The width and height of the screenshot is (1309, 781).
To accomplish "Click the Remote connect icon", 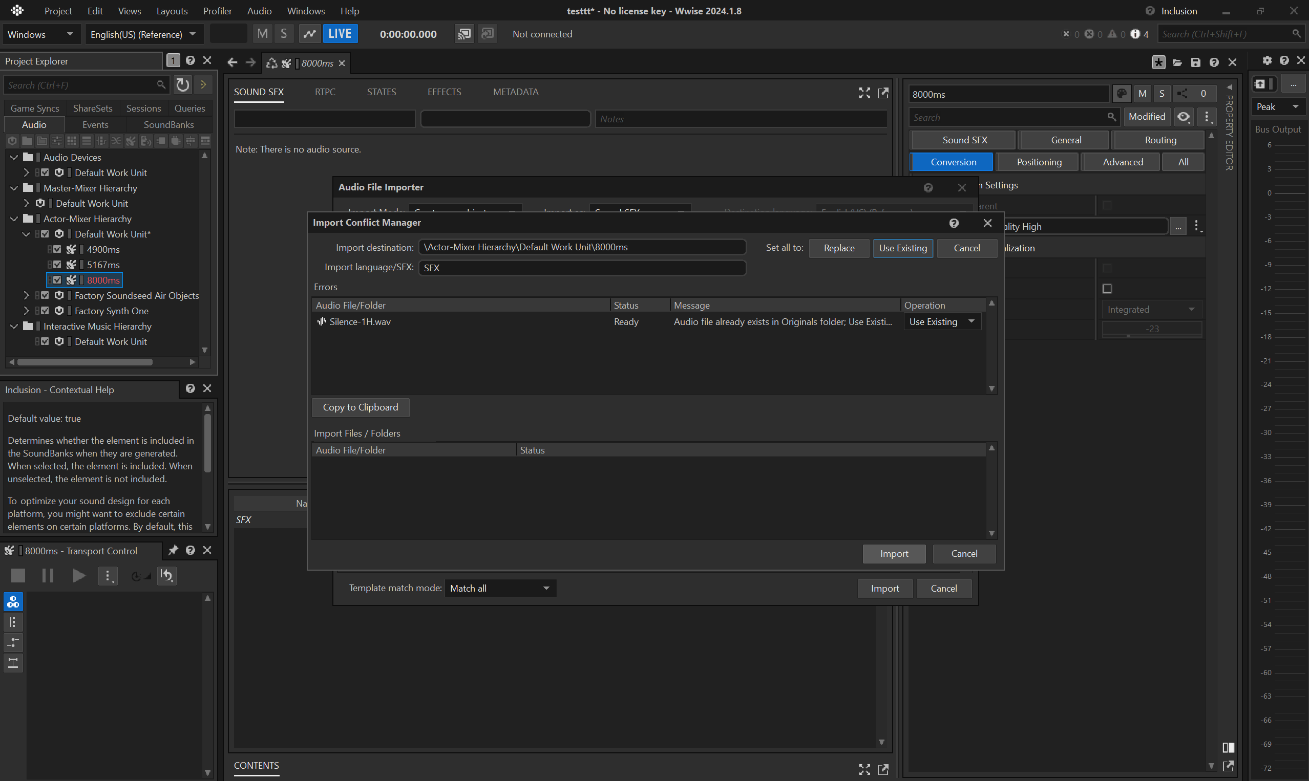I will point(464,34).
